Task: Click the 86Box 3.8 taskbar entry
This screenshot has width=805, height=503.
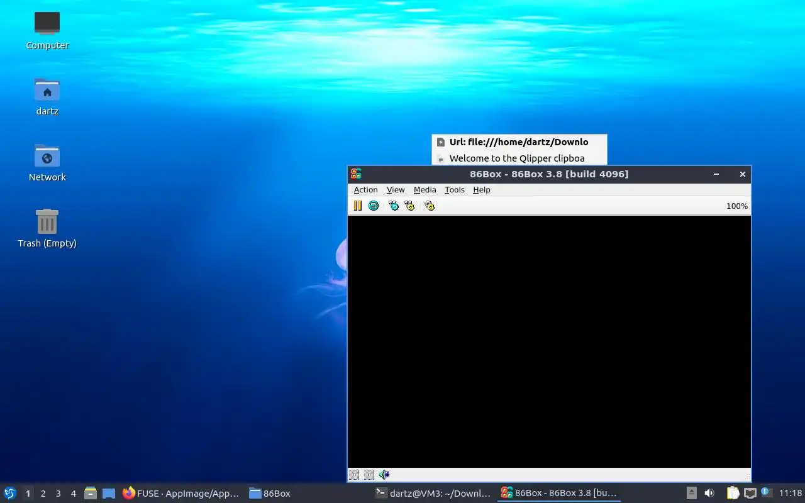Action: click(x=558, y=494)
